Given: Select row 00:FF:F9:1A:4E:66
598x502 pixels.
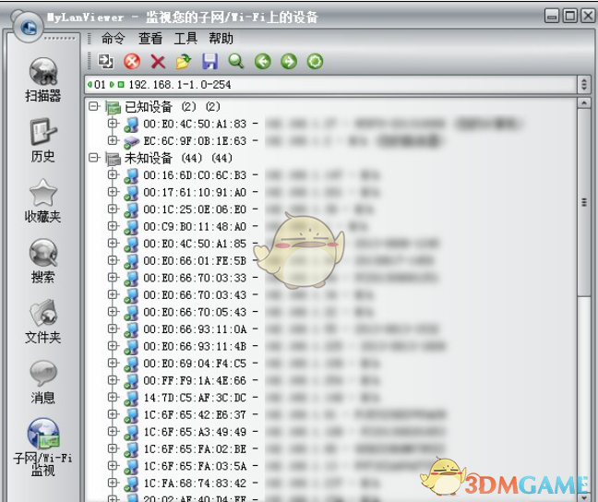Looking at the screenshot, I should pos(195,381).
